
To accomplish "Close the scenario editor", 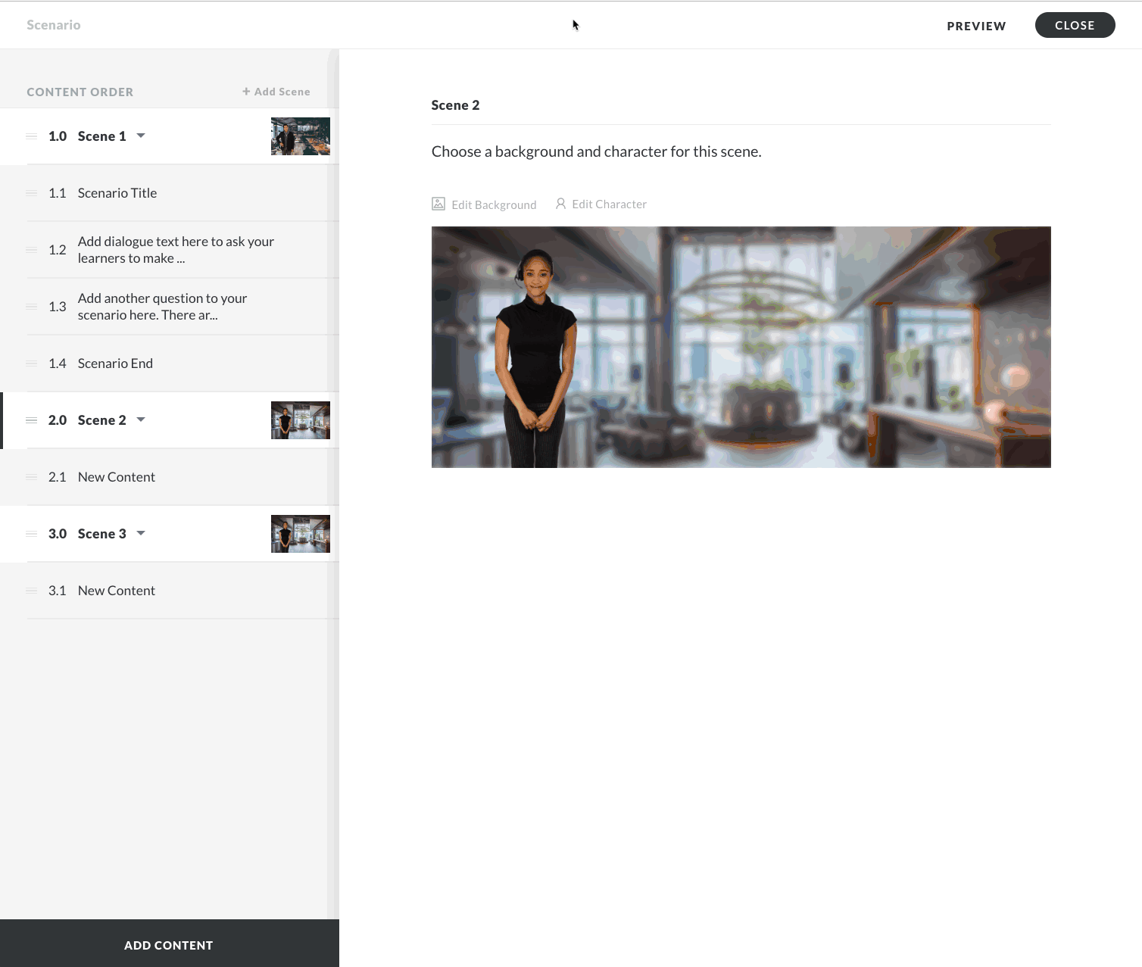I will (1075, 25).
